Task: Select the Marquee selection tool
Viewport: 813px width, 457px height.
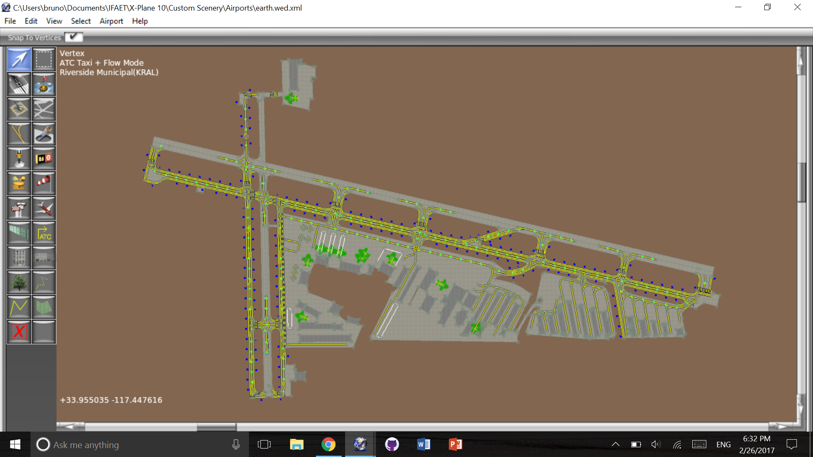Action: (x=44, y=59)
